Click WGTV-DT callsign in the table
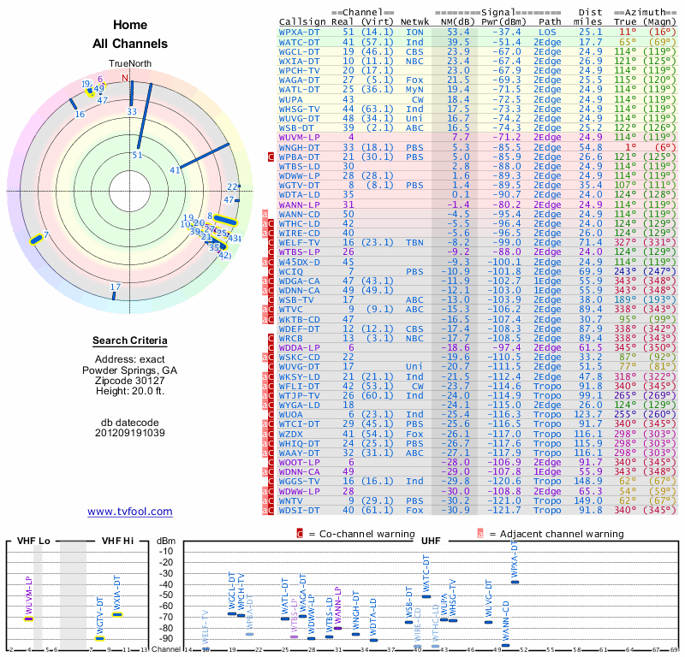685x657 pixels. 299,185
